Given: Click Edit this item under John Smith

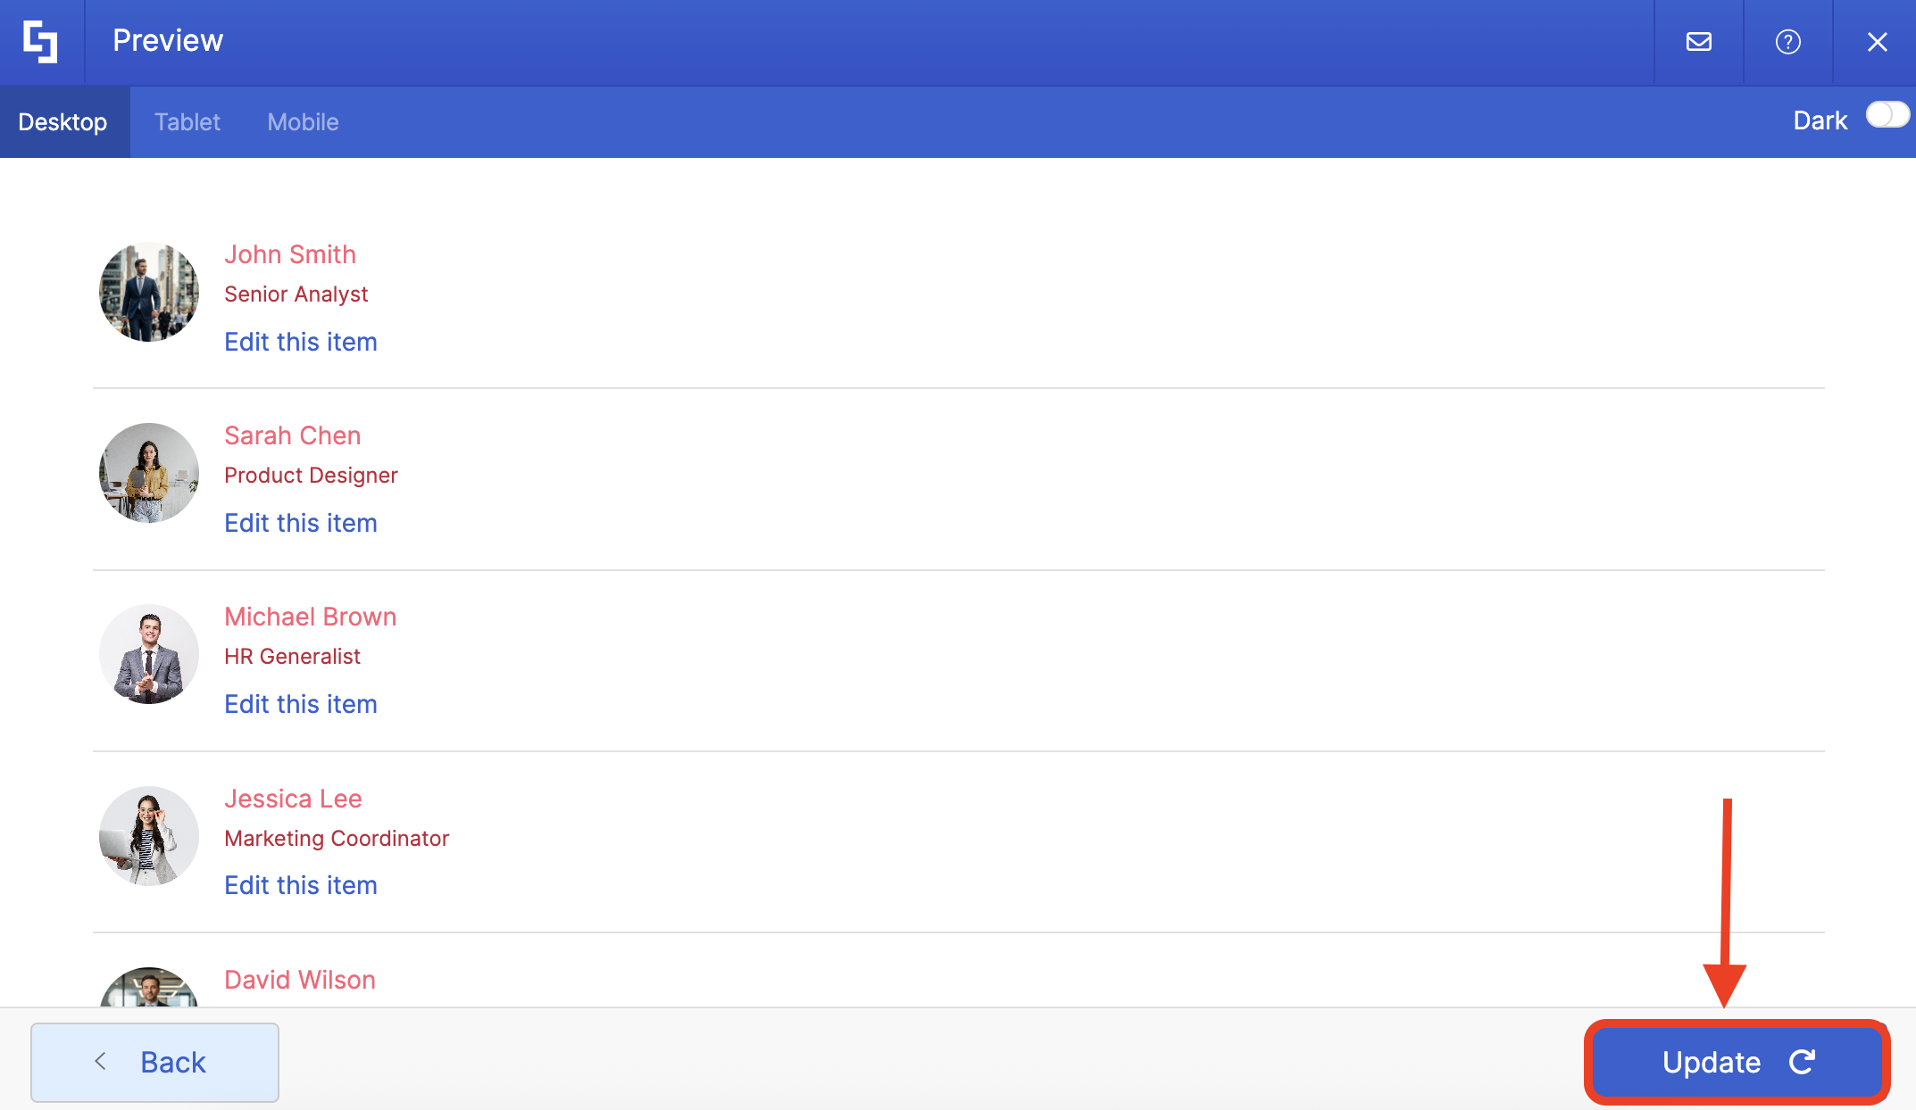Looking at the screenshot, I should point(301,342).
